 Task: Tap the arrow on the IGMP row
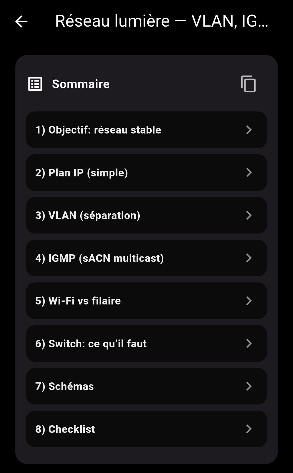click(249, 258)
